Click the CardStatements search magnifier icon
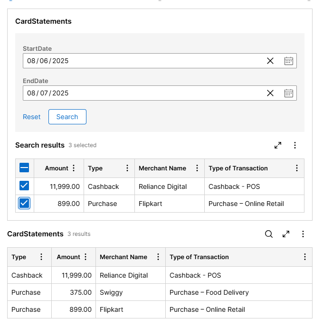 click(269, 234)
